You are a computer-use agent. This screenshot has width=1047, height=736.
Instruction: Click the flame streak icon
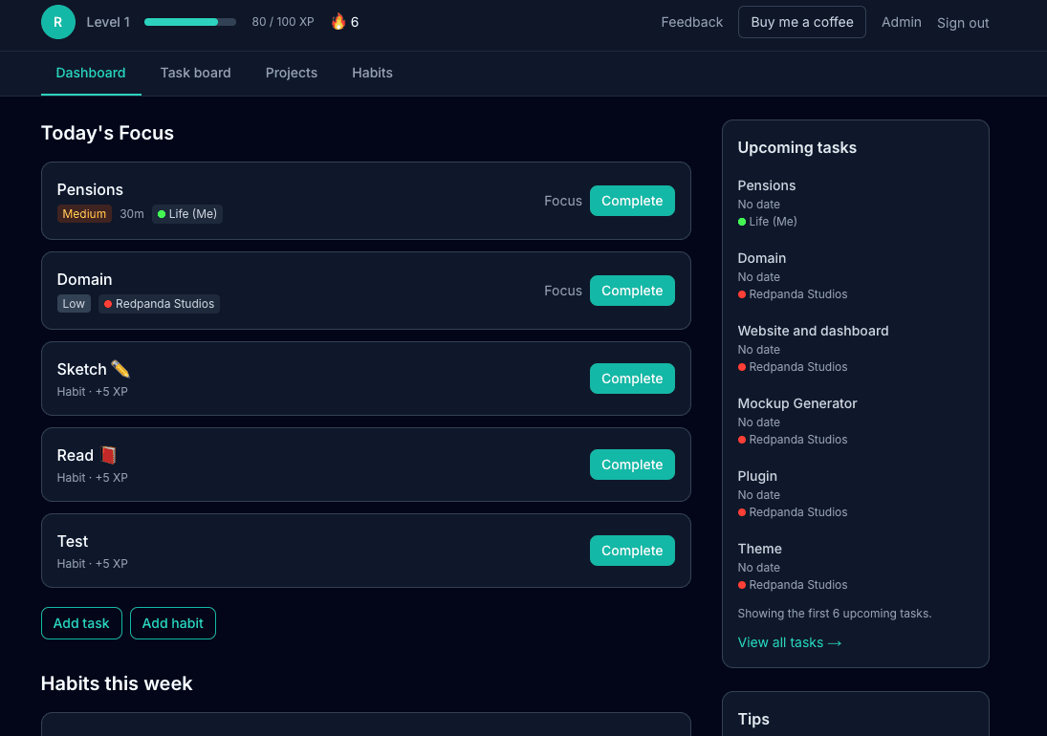click(x=337, y=21)
